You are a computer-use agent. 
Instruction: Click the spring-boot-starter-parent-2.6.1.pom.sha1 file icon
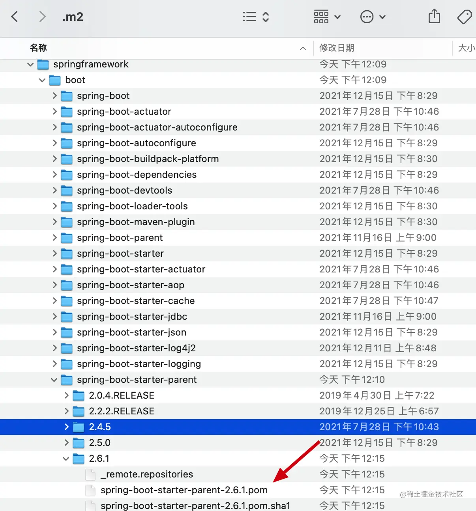tap(91, 506)
